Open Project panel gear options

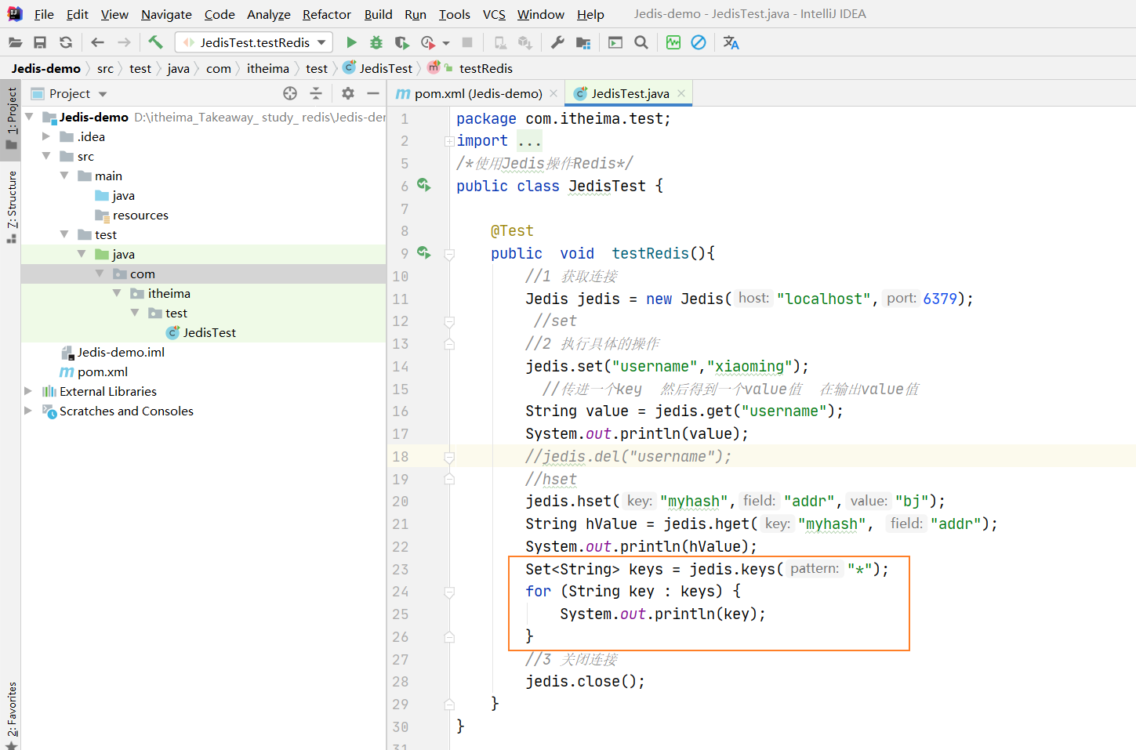click(348, 93)
